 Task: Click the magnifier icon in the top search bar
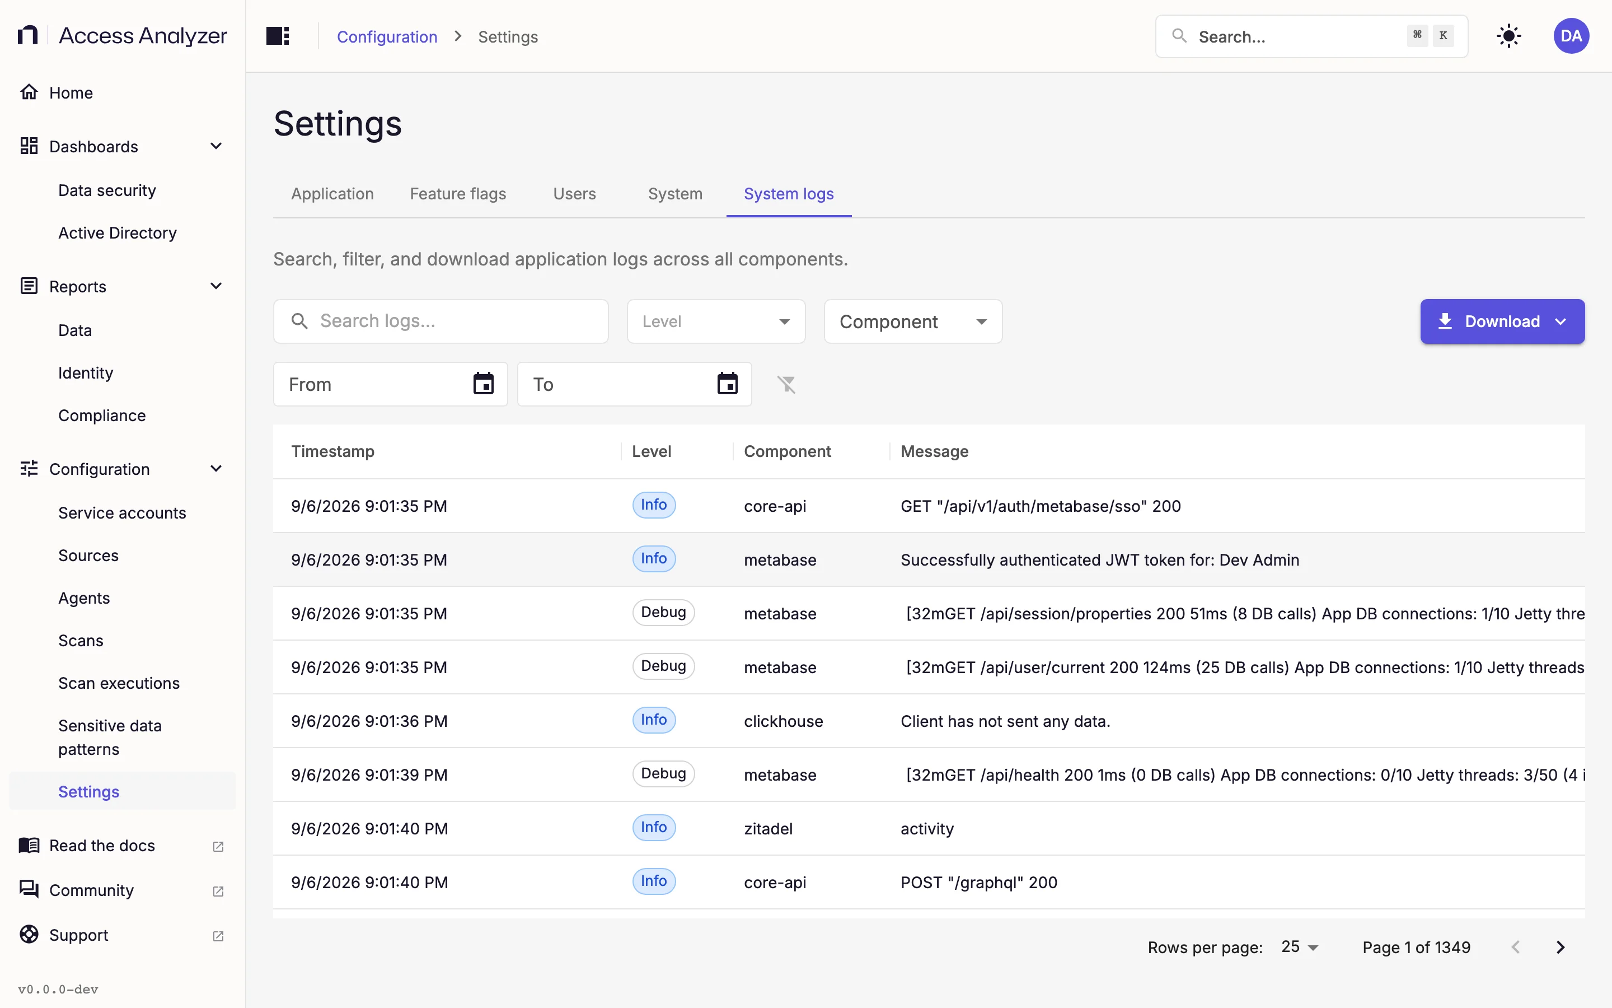[1179, 36]
